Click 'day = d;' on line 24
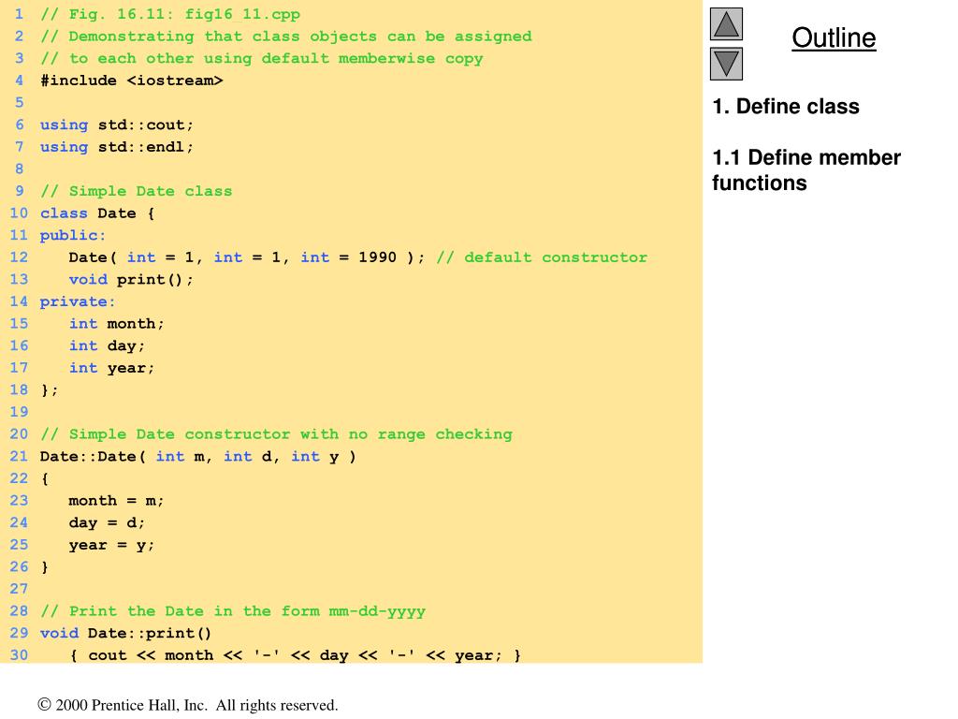 (x=107, y=522)
